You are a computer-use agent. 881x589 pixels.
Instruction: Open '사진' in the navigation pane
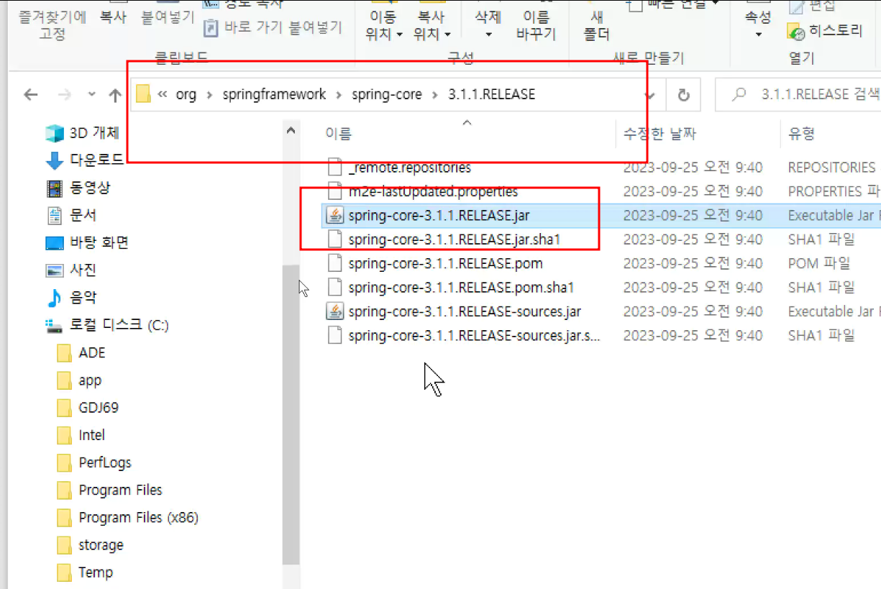click(x=83, y=270)
